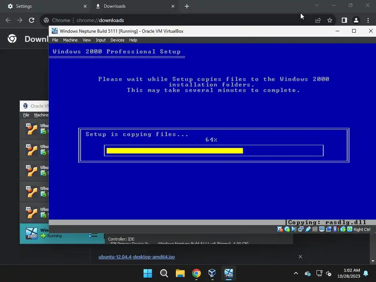
Task: Open the Input menu of the VM window
Action: point(101,40)
